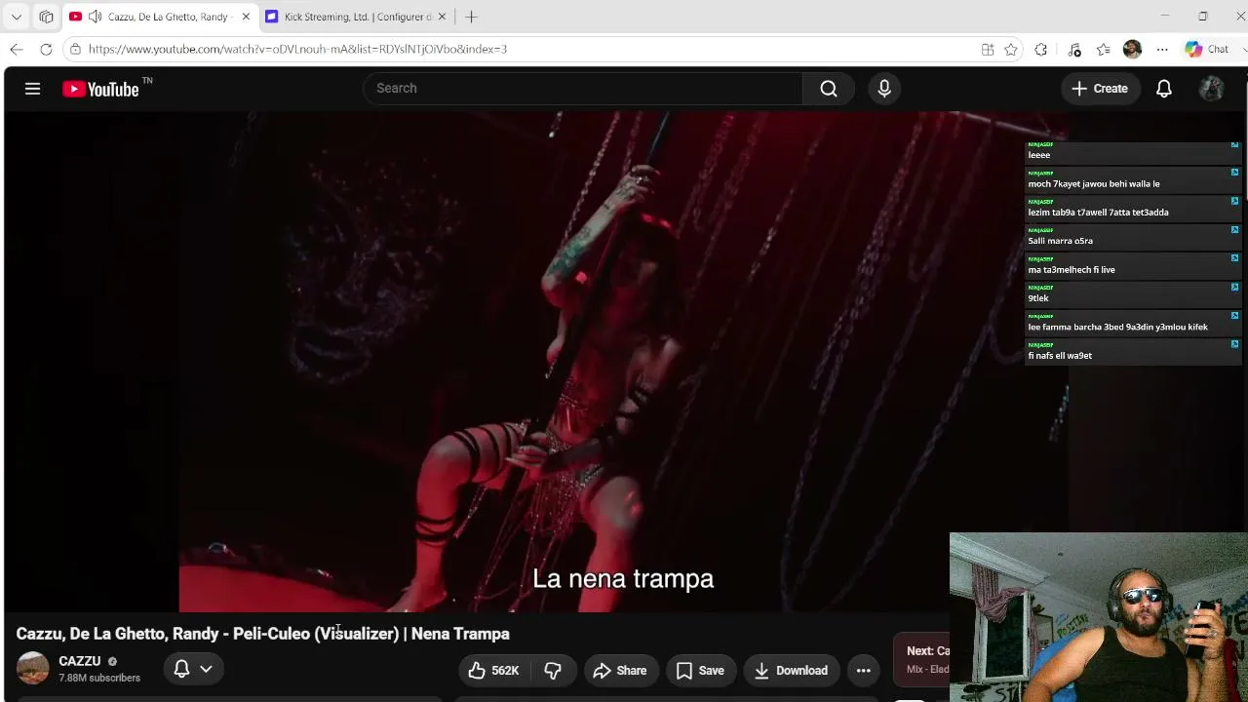Dislike the video with thumbs down
The width and height of the screenshot is (1248, 702).
[553, 671]
